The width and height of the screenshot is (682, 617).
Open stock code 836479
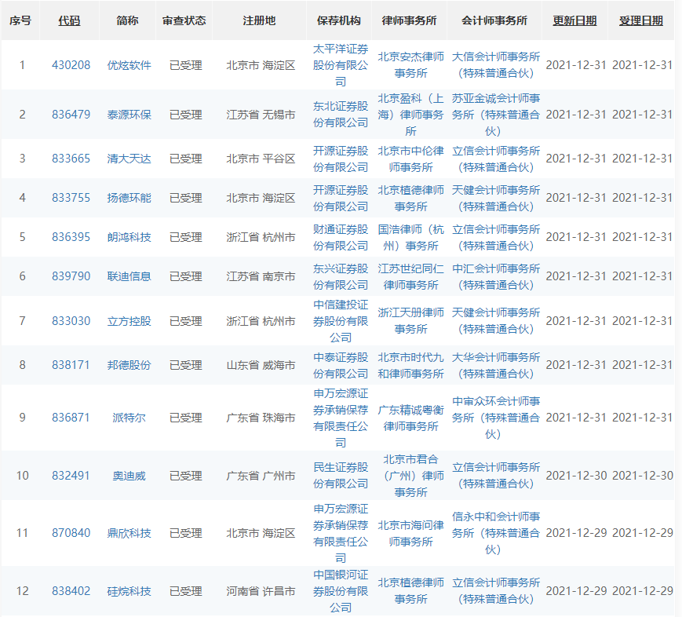click(x=71, y=115)
